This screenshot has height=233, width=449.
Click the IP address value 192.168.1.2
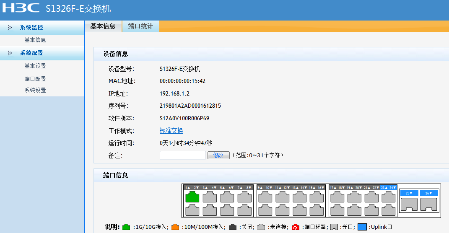pyautogui.click(x=174, y=93)
